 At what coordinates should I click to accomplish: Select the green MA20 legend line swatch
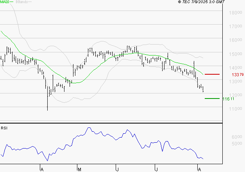pos(12,2)
